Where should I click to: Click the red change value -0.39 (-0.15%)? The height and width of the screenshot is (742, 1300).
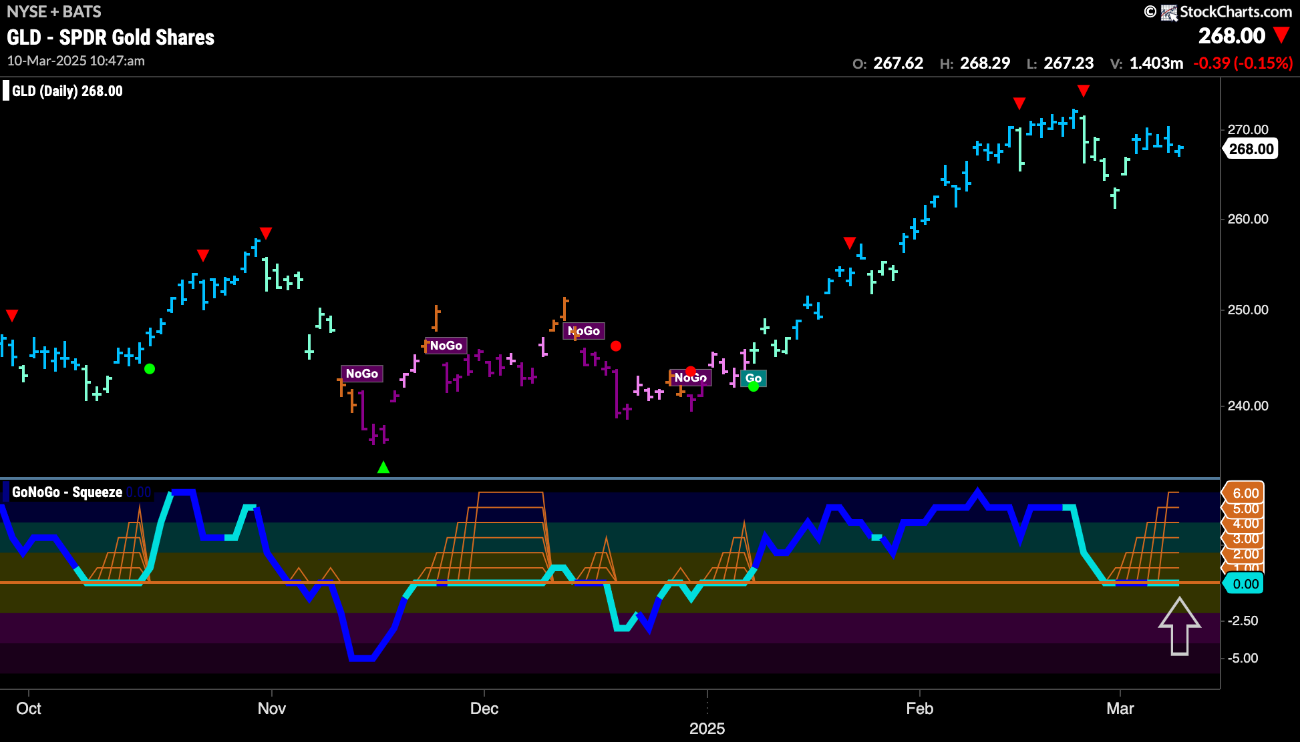pos(1243,63)
